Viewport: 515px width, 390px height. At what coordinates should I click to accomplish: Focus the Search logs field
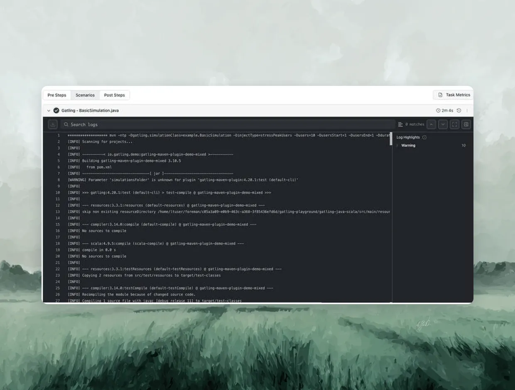click(228, 124)
